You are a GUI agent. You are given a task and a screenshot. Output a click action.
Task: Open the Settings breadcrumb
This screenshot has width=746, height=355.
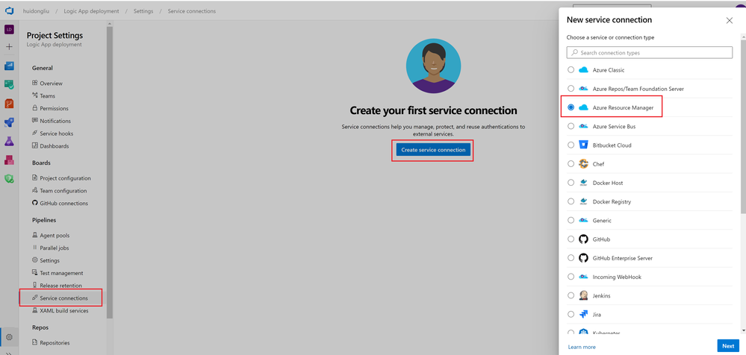[x=143, y=11]
